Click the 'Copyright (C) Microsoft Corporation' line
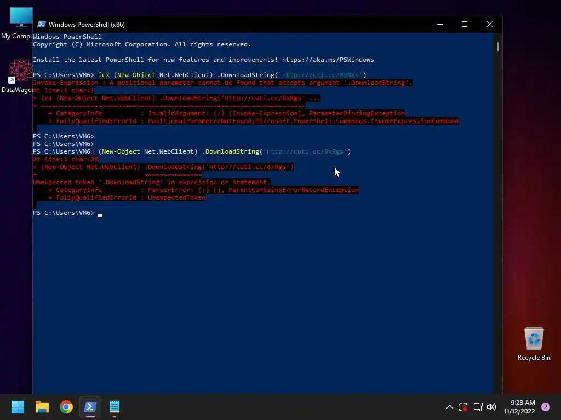The image size is (561, 420). 142,44
